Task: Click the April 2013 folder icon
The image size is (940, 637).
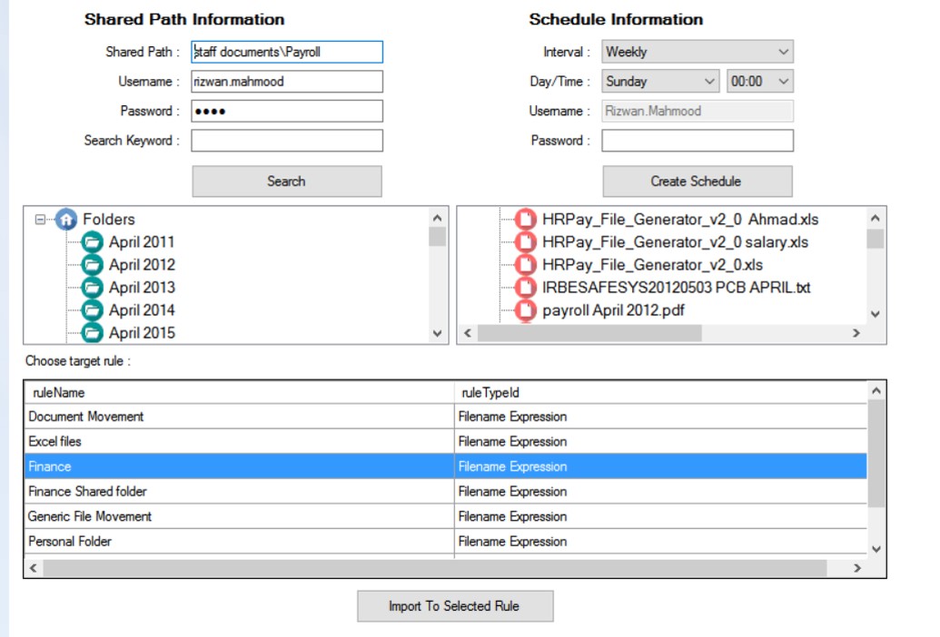Action: coord(93,288)
